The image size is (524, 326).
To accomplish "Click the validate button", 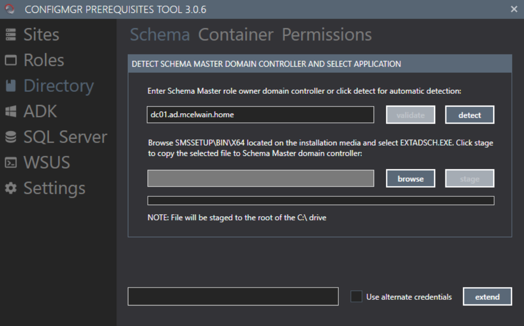I will coord(411,115).
